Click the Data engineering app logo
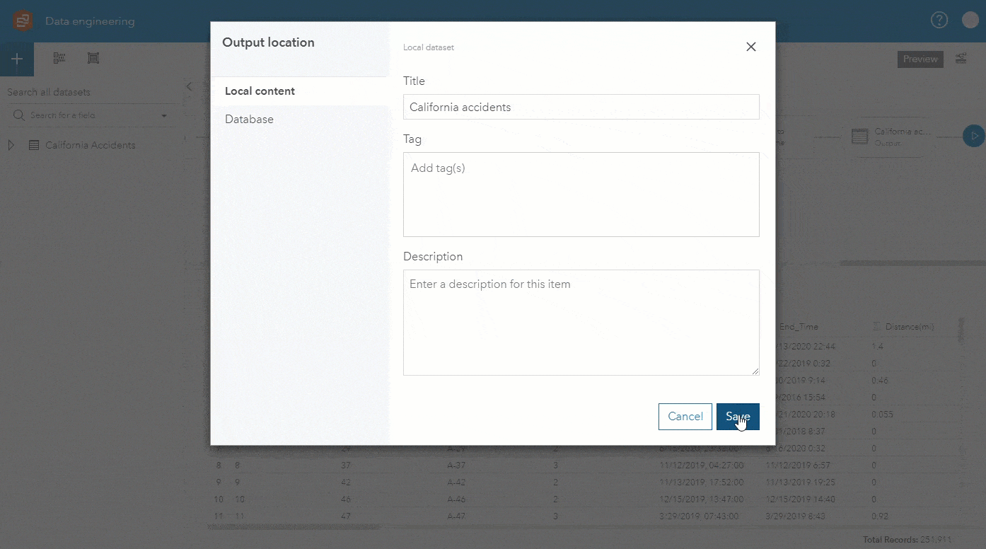 point(22,19)
